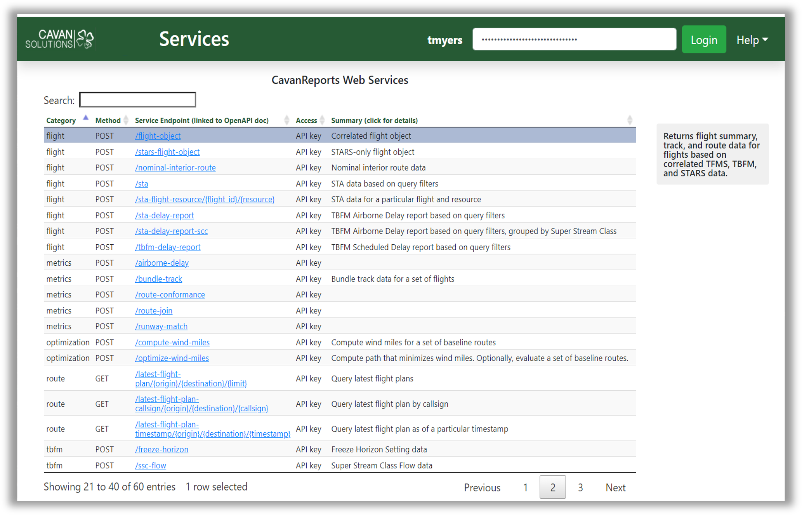Screen dimensions: 802x515
Task: Sort table by Method column
Action: 126,120
